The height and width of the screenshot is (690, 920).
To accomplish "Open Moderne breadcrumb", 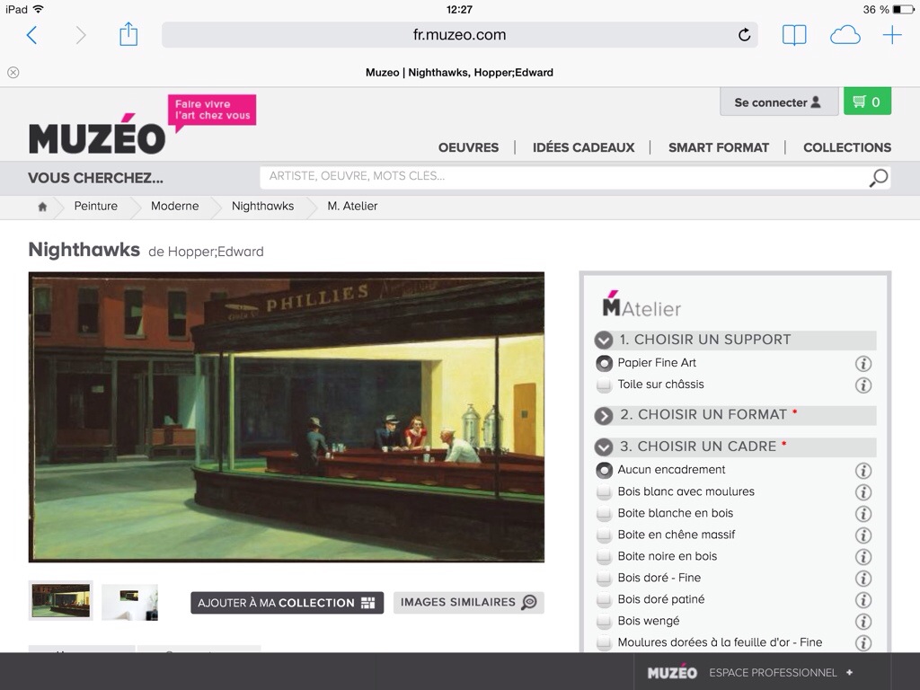I will click(175, 206).
